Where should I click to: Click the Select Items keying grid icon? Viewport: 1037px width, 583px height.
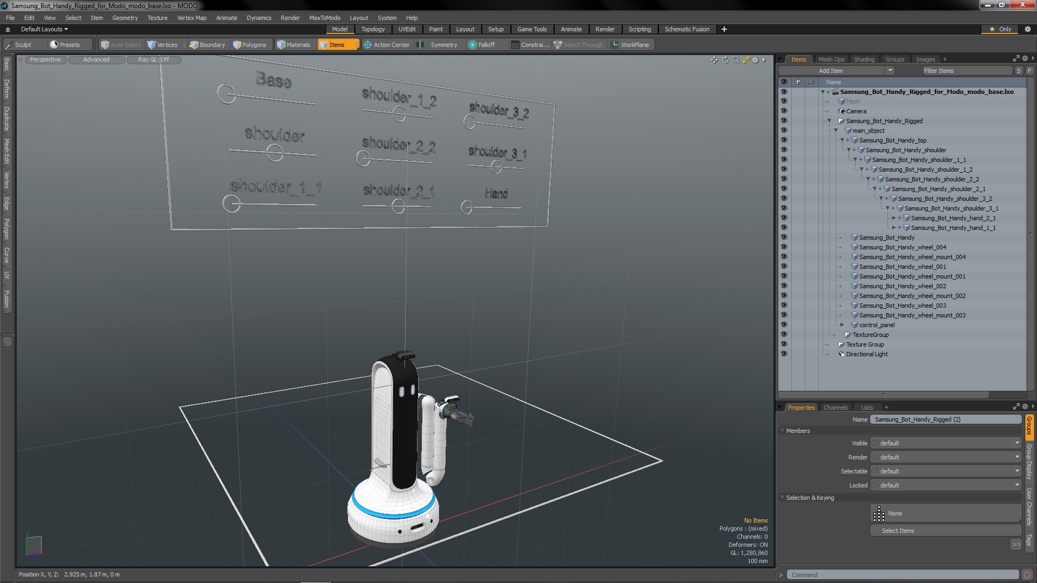coord(879,513)
